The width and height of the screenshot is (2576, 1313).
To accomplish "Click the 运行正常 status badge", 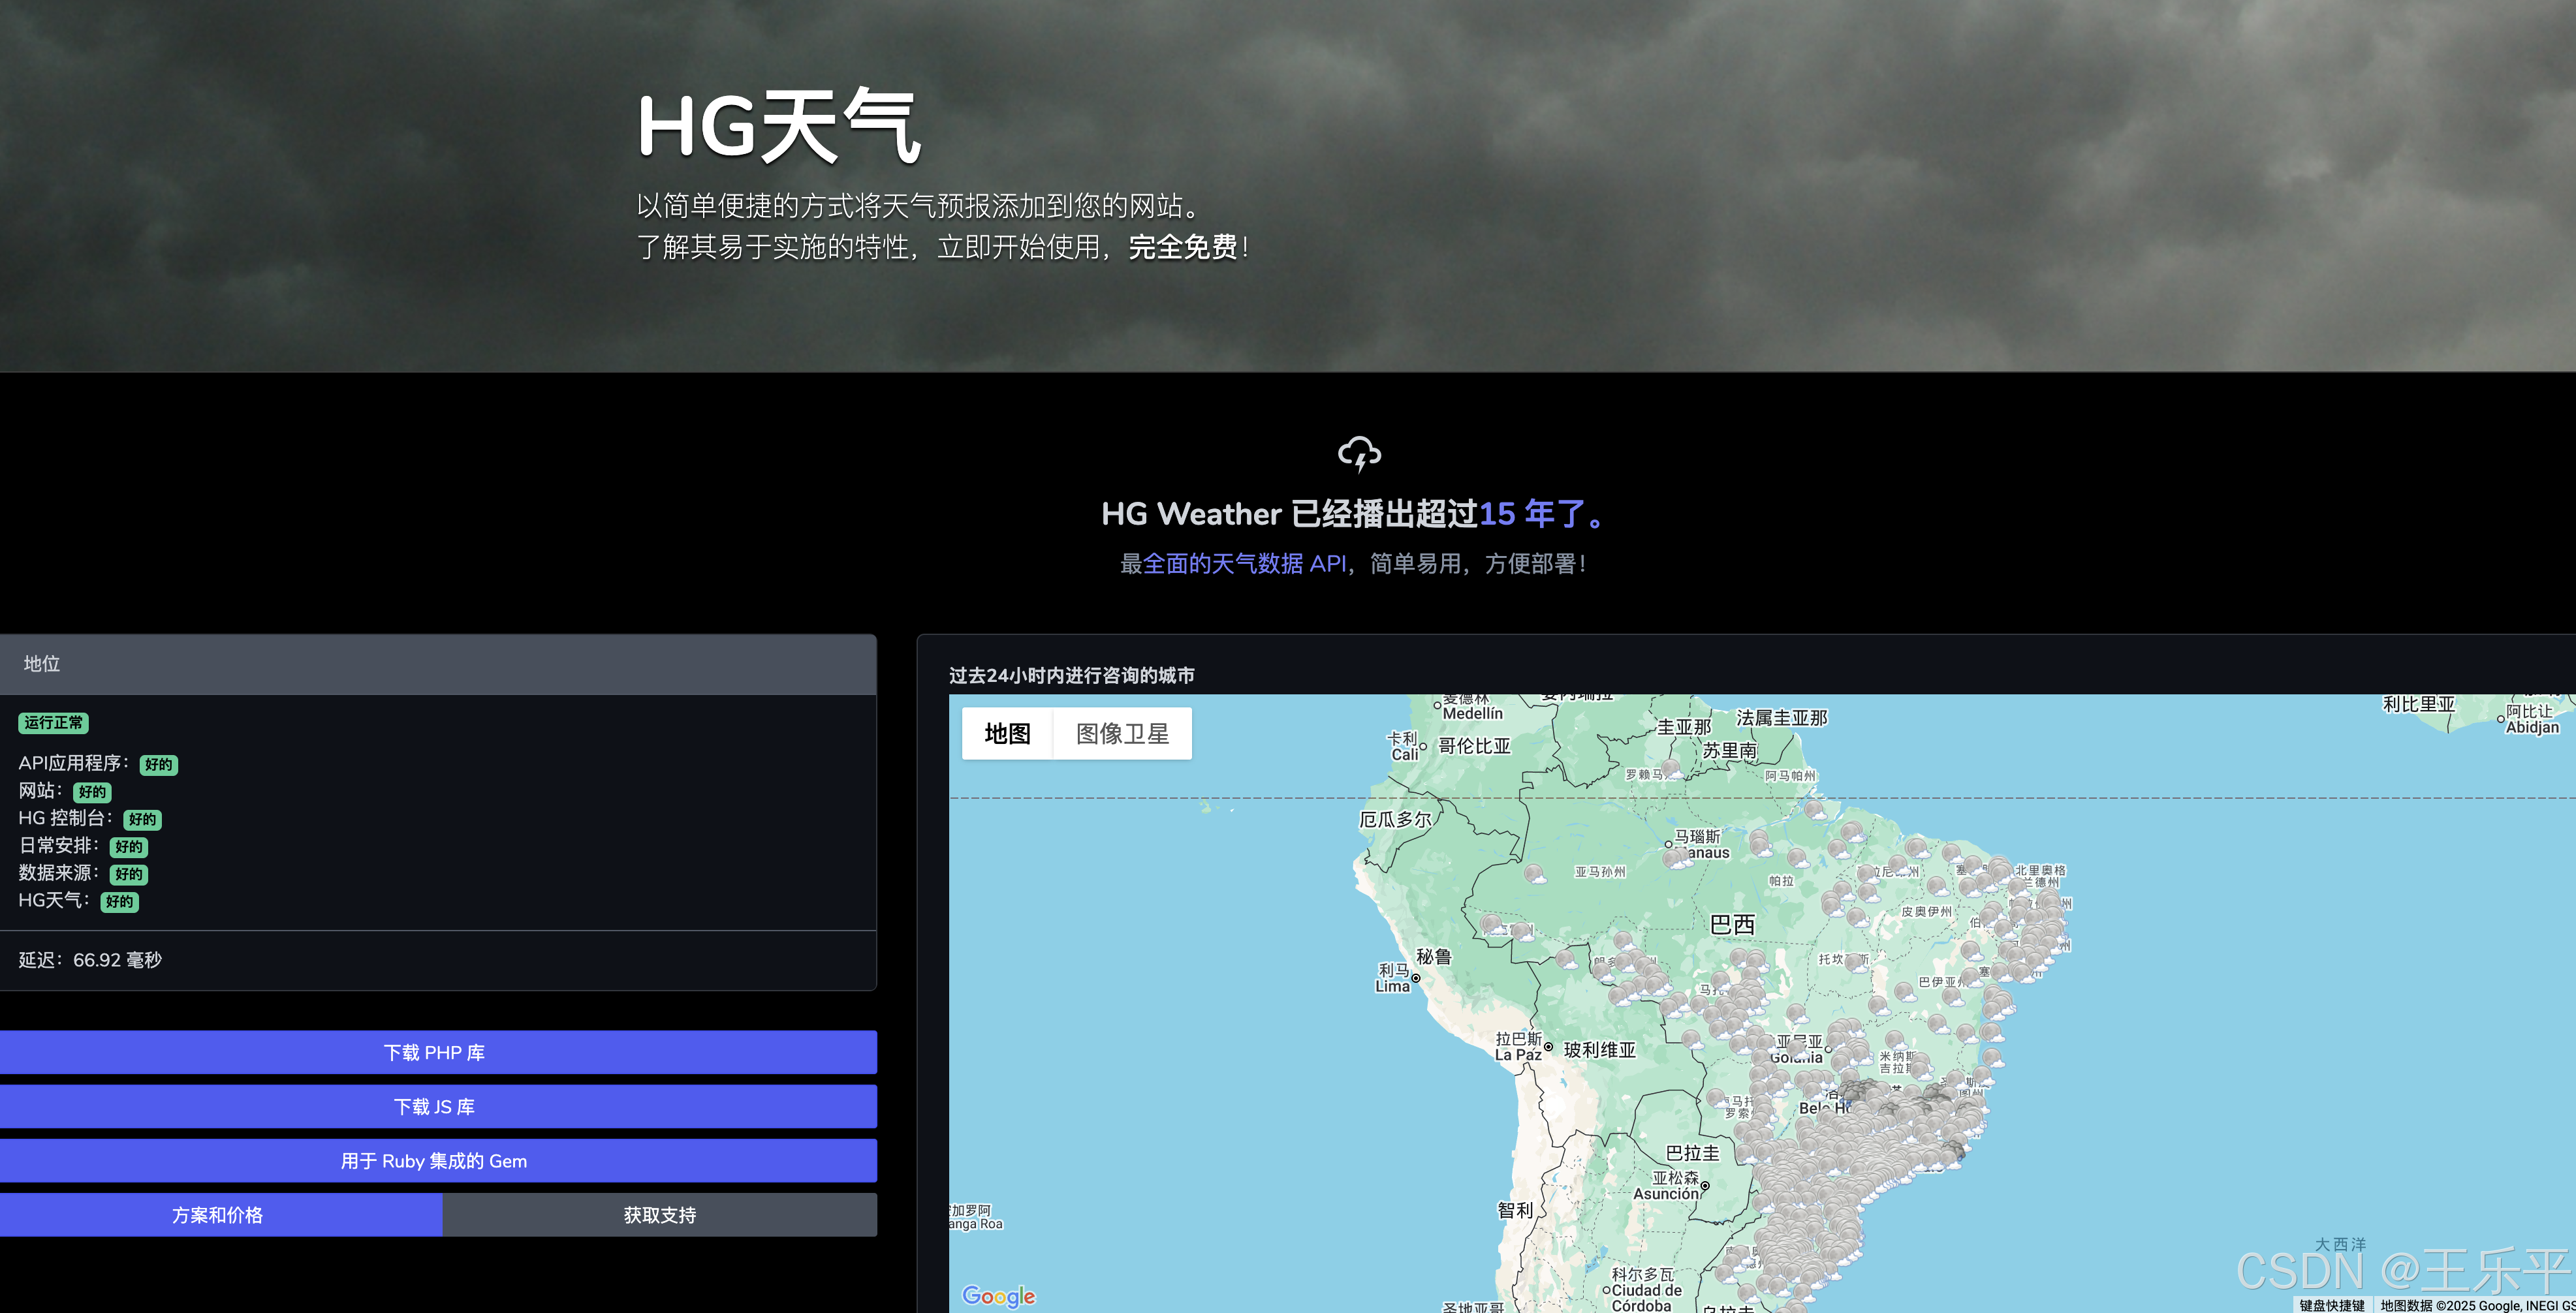I will pyautogui.click(x=53, y=723).
